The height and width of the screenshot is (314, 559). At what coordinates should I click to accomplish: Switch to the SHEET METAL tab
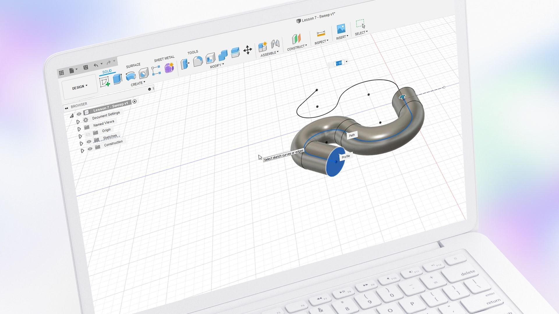[x=164, y=59]
